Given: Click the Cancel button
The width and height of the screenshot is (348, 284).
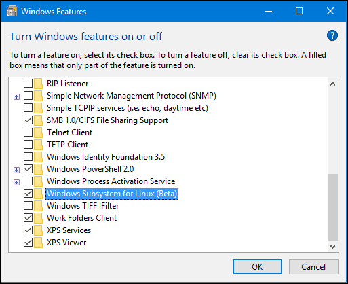Looking at the screenshot, I should coord(313,267).
